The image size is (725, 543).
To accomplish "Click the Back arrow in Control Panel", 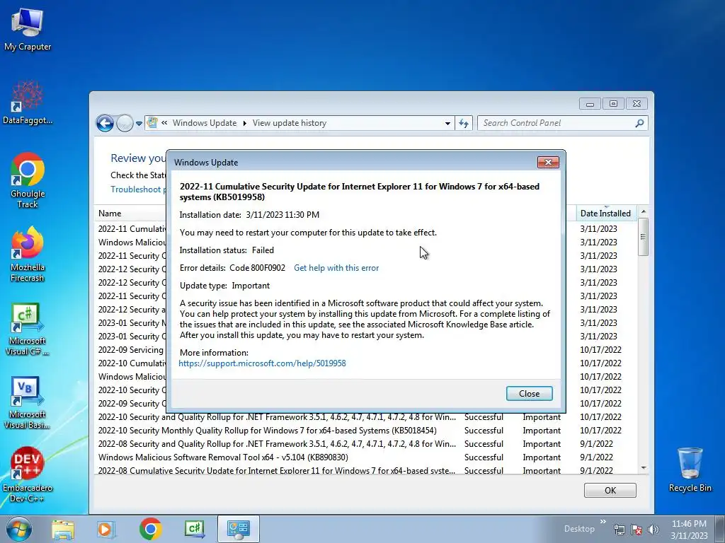I will [105, 123].
